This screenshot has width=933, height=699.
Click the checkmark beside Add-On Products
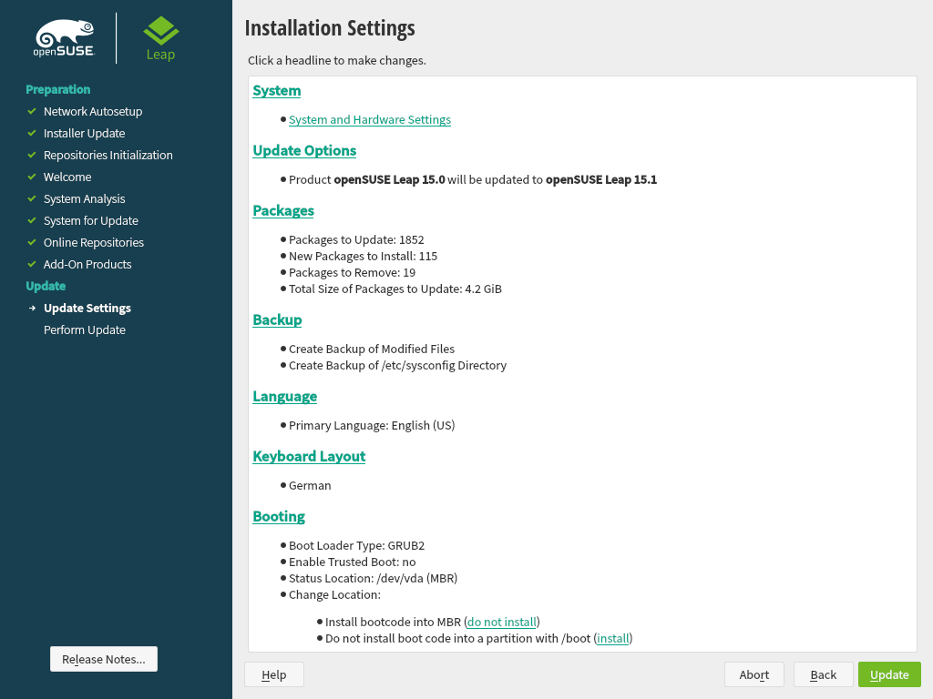(32, 264)
